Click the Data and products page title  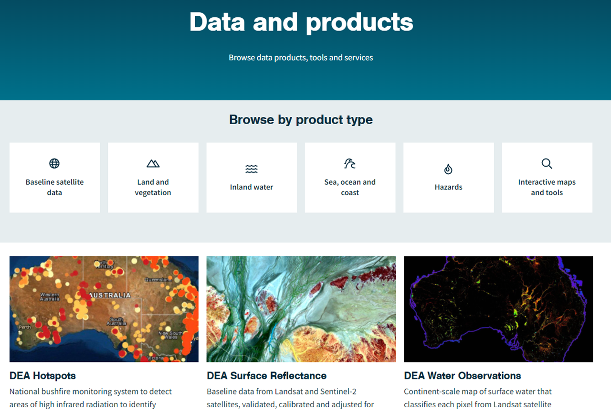tap(301, 22)
